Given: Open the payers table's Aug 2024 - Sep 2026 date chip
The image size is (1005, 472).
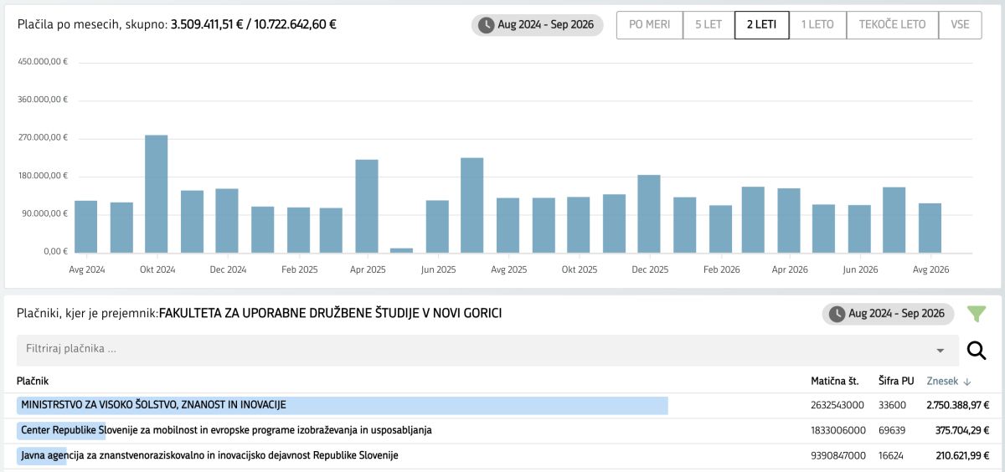Looking at the screenshot, I should click(888, 314).
